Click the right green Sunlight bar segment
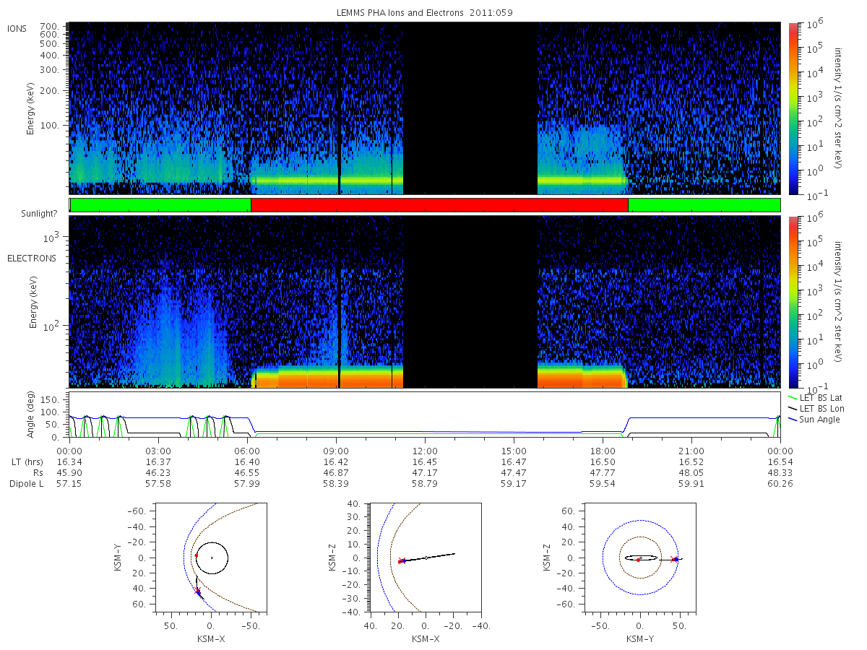The image size is (867, 650). point(704,205)
